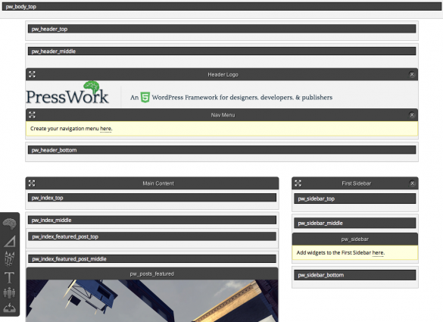The height and width of the screenshot is (322, 443).
Task: Click the 'here' navigation menu link
Action: (106, 129)
